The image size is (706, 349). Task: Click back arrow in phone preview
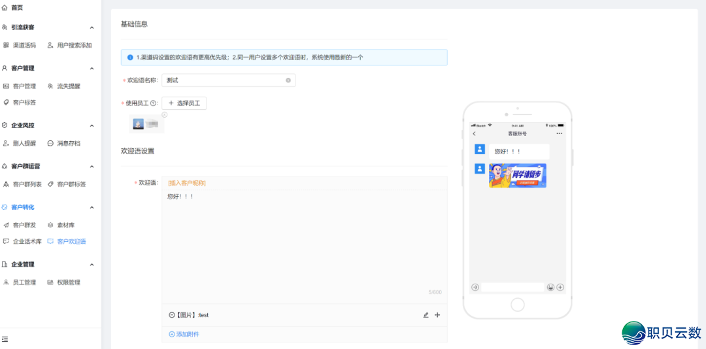[474, 134]
